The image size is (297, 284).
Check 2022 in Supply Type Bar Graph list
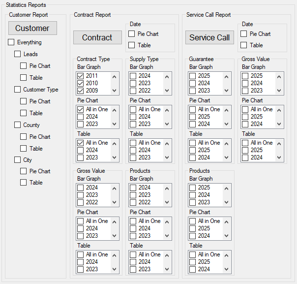click(x=133, y=91)
